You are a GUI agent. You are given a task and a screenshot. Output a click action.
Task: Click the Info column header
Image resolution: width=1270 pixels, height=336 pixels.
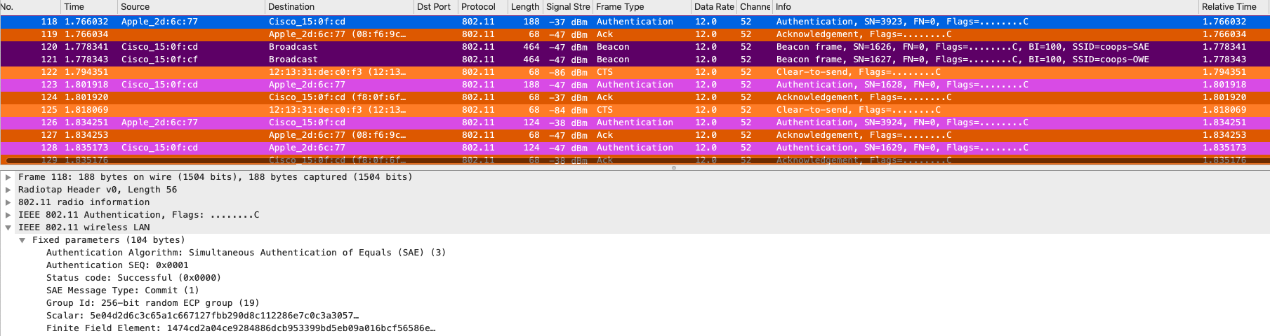coord(783,7)
